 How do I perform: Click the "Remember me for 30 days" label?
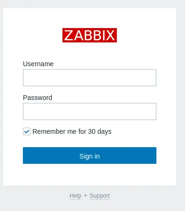tap(72, 131)
